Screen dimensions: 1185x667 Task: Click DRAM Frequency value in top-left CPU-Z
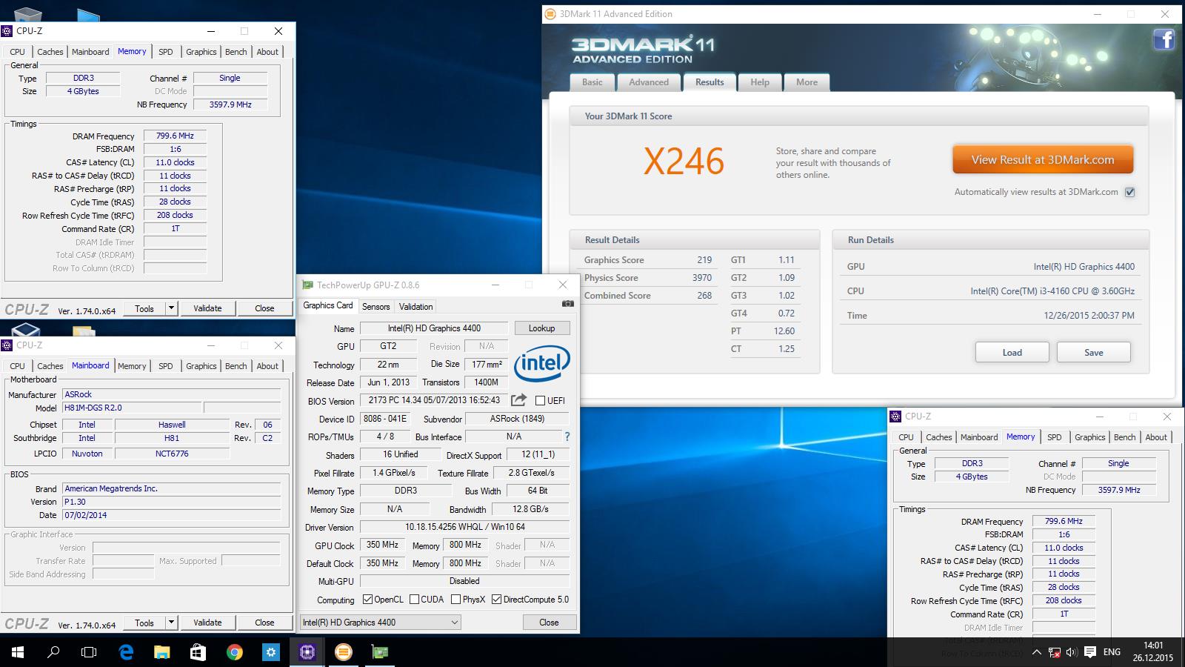click(175, 136)
